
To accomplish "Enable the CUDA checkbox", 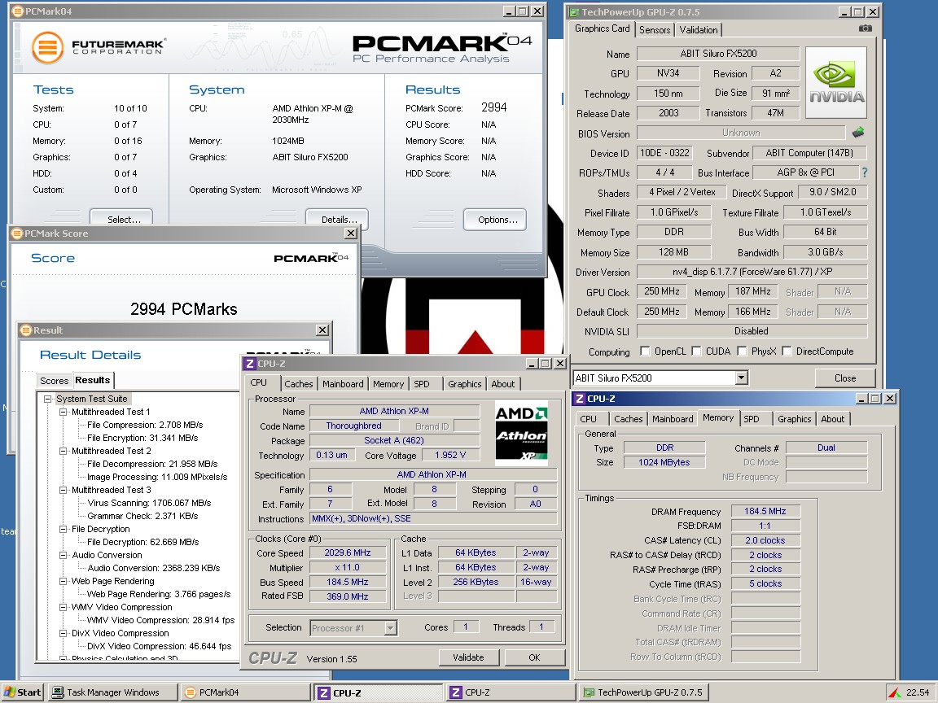I will (696, 351).
